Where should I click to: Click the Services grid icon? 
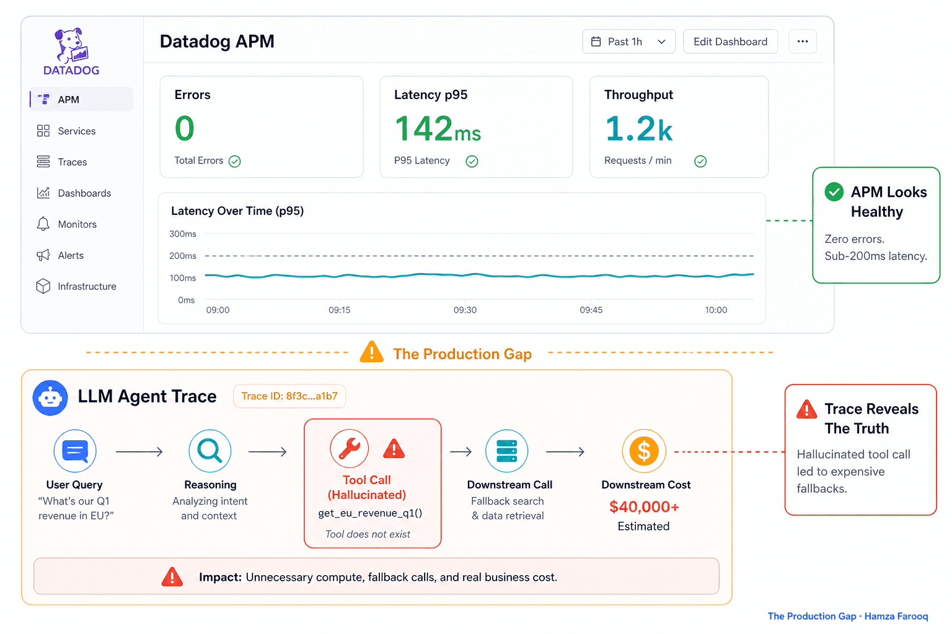tap(43, 131)
